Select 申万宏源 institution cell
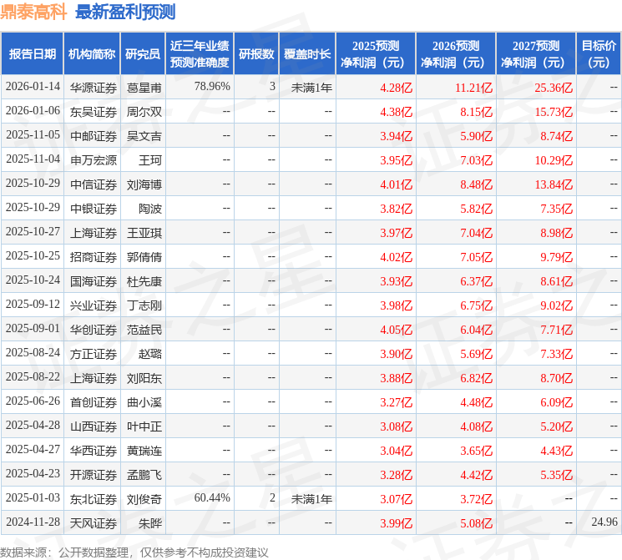Screen dimensions: 622x560 (94, 160)
